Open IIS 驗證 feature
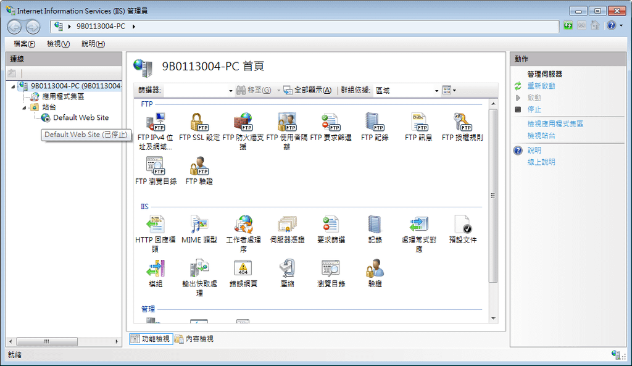This screenshot has height=366, width=632. [x=375, y=273]
